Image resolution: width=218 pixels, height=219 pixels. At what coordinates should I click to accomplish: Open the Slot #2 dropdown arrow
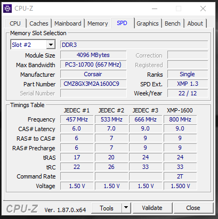pyautogui.click(x=51, y=45)
